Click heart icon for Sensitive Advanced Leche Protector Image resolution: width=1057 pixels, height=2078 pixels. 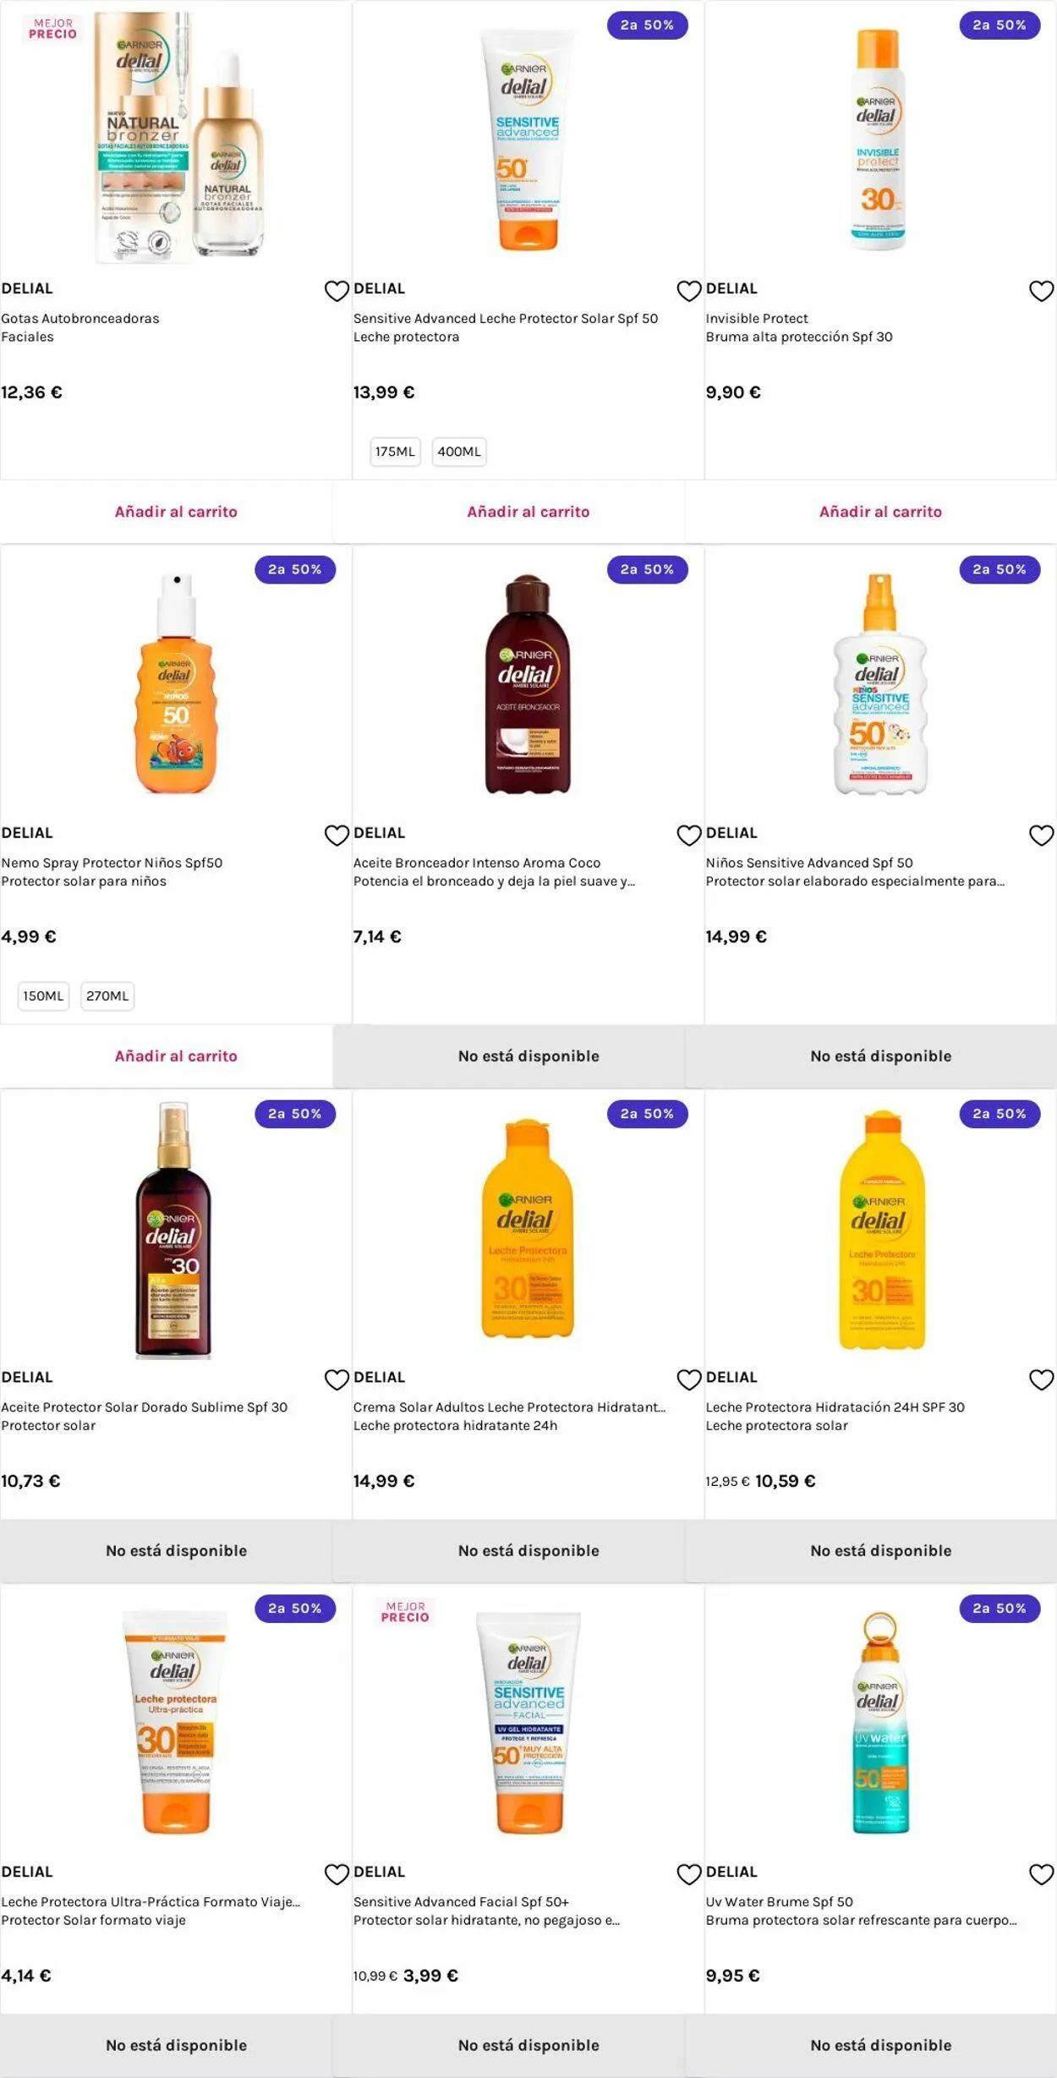[689, 291]
